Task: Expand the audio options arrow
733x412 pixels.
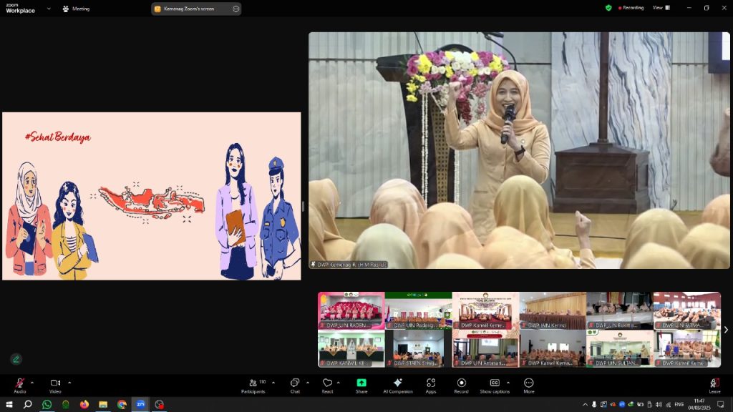Action: (x=32, y=382)
